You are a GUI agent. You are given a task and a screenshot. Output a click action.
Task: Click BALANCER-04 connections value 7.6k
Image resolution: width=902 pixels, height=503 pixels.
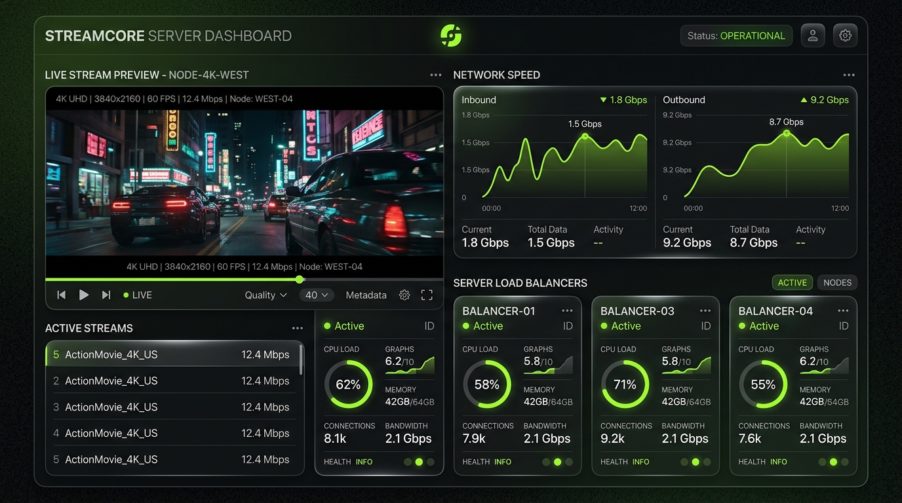coord(750,439)
